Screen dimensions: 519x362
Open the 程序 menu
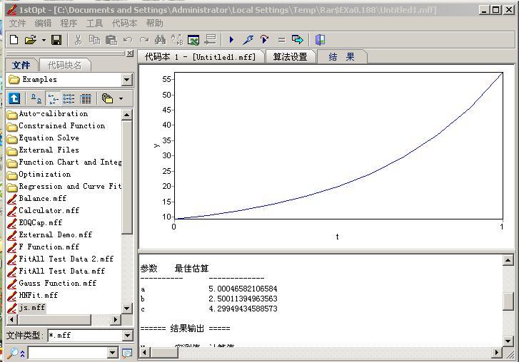tap(69, 23)
